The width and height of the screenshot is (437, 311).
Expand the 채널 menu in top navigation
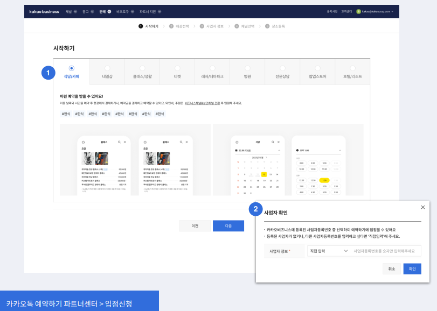tap(71, 11)
